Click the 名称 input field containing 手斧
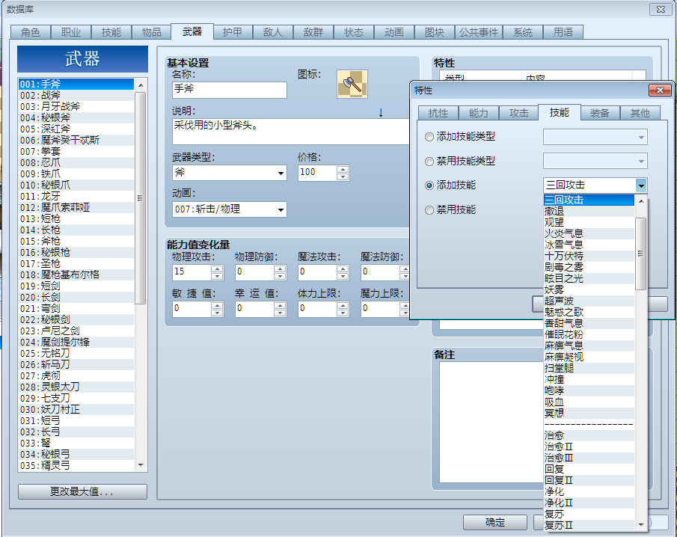 click(x=229, y=90)
